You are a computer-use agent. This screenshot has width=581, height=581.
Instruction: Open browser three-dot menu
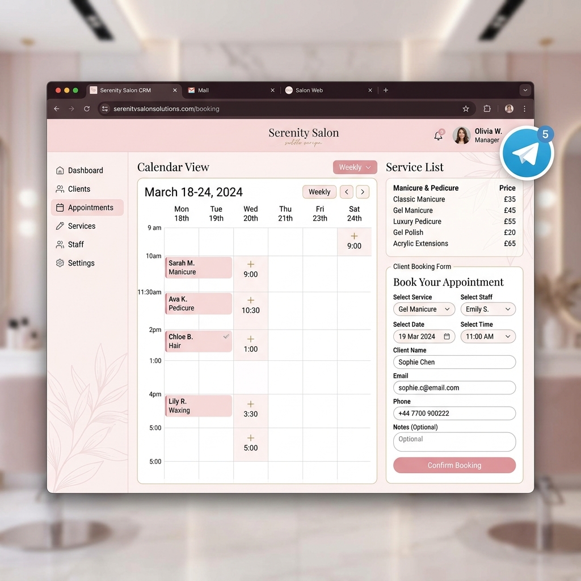(x=524, y=108)
